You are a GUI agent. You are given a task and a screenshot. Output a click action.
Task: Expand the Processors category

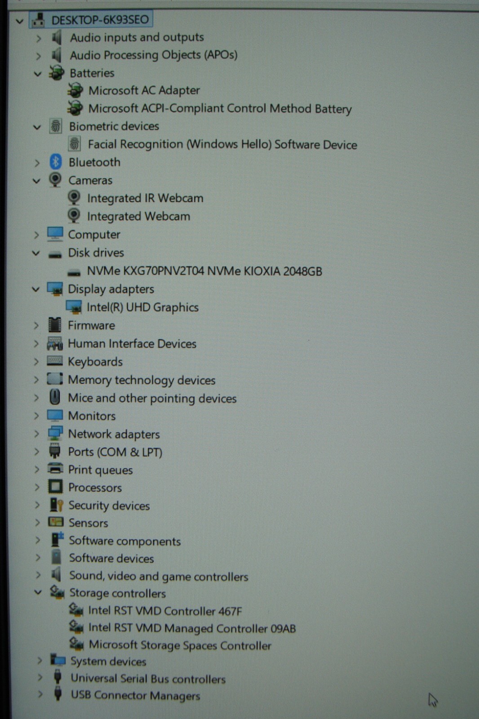point(37,488)
